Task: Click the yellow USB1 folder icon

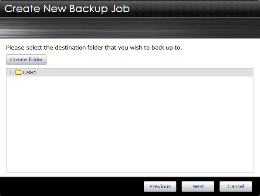Action: point(18,72)
